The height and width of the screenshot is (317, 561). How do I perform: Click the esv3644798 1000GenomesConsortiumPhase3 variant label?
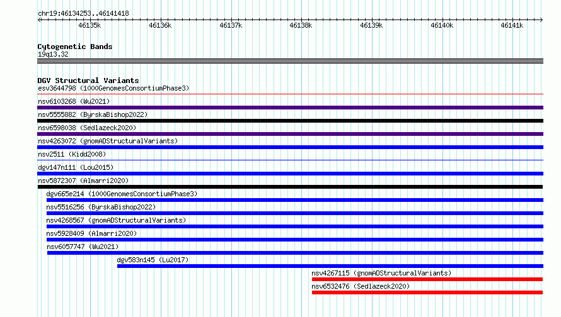click(113, 88)
